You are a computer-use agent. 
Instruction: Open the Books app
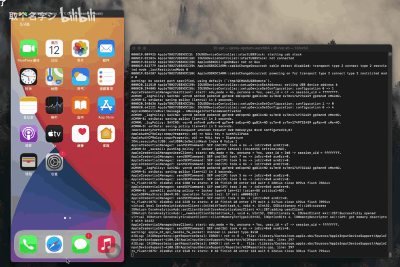[80, 105]
